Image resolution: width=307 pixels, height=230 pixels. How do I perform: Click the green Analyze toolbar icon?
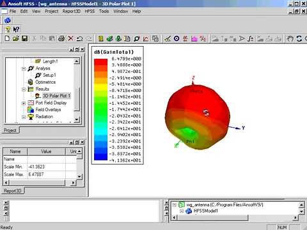118,38
